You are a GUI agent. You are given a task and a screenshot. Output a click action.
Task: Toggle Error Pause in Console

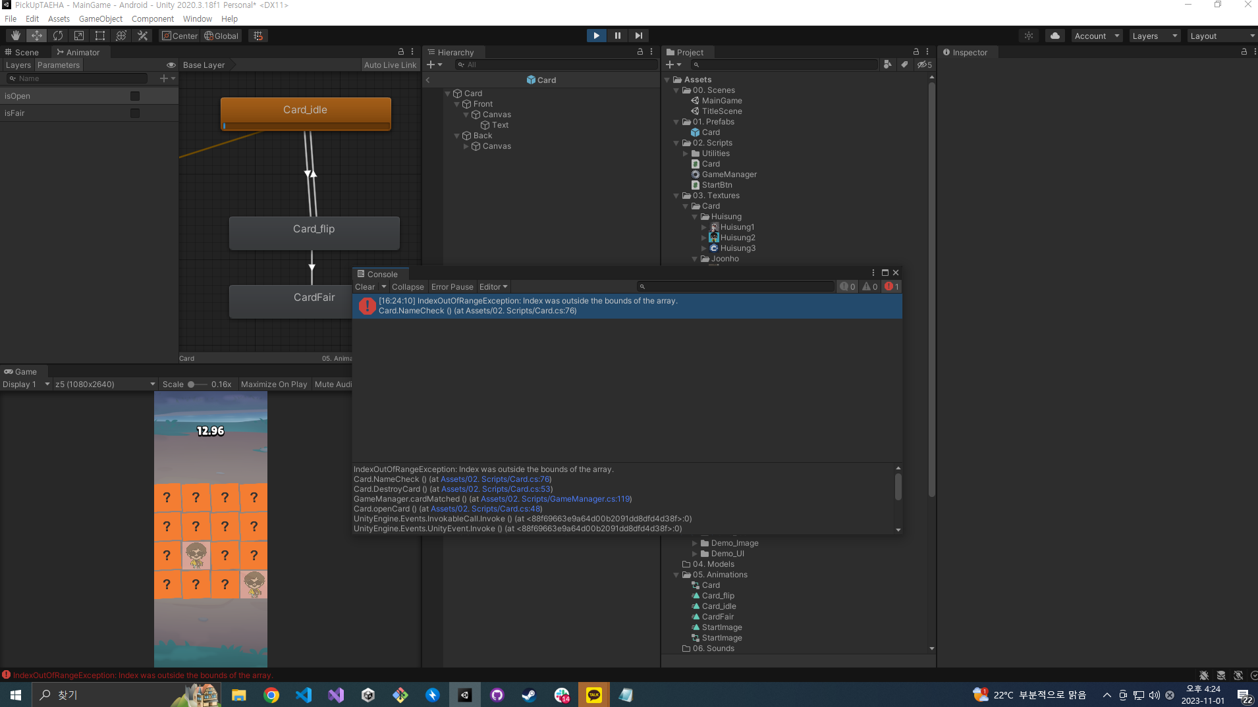(452, 287)
